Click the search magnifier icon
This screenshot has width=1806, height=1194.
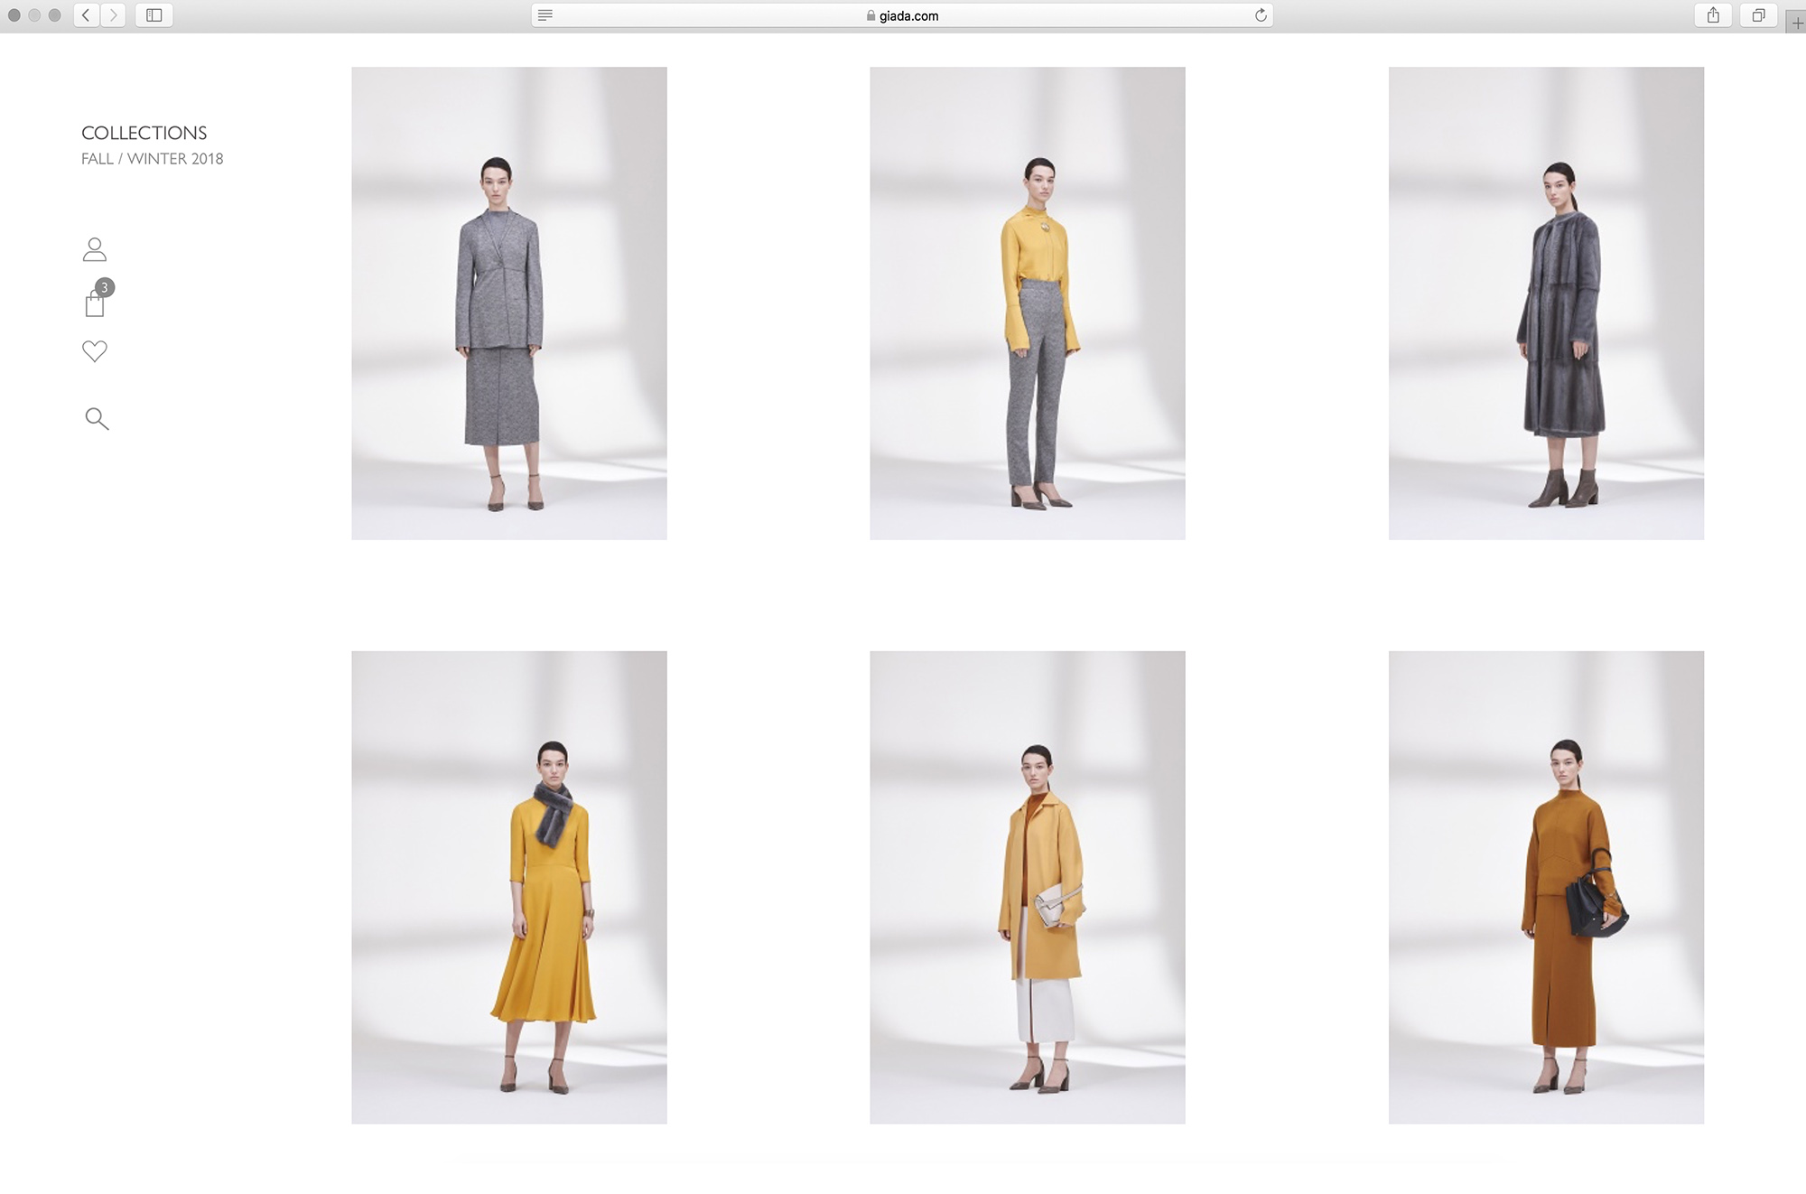pyautogui.click(x=97, y=418)
